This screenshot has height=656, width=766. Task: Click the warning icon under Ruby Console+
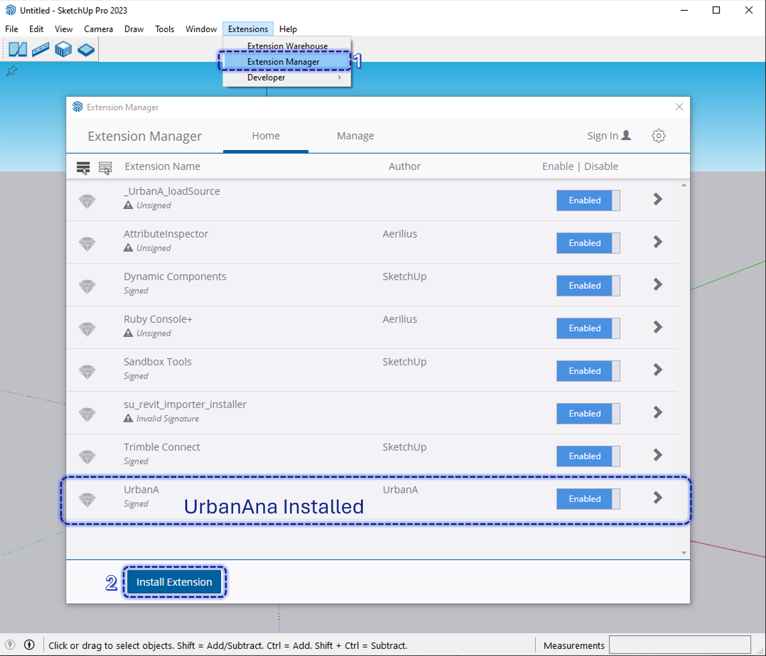click(128, 333)
